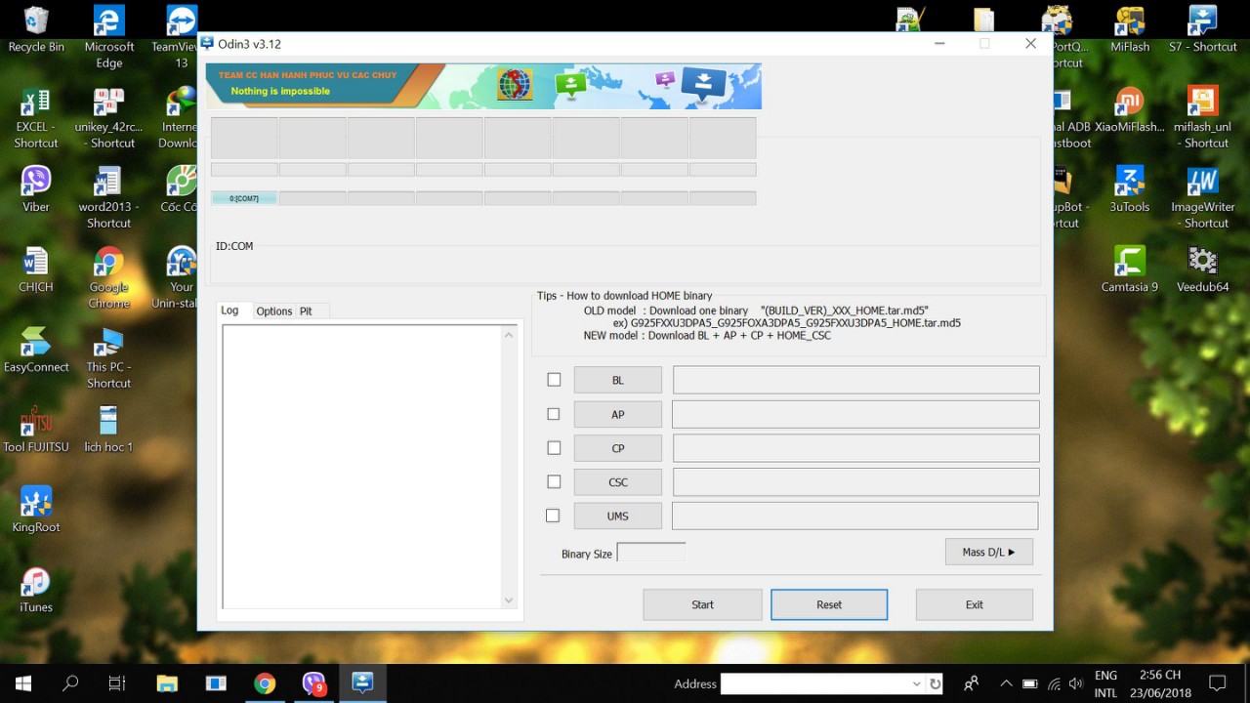Click the Log scrollbar up arrow

coord(509,335)
